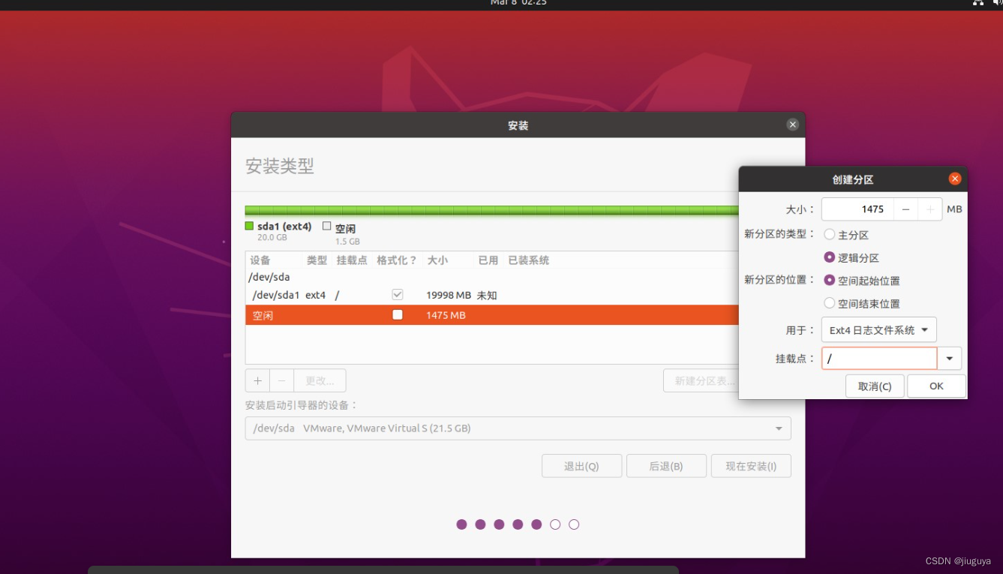The height and width of the screenshot is (574, 1003).
Task: Click the 已装系统 column header
Action: tap(529, 260)
